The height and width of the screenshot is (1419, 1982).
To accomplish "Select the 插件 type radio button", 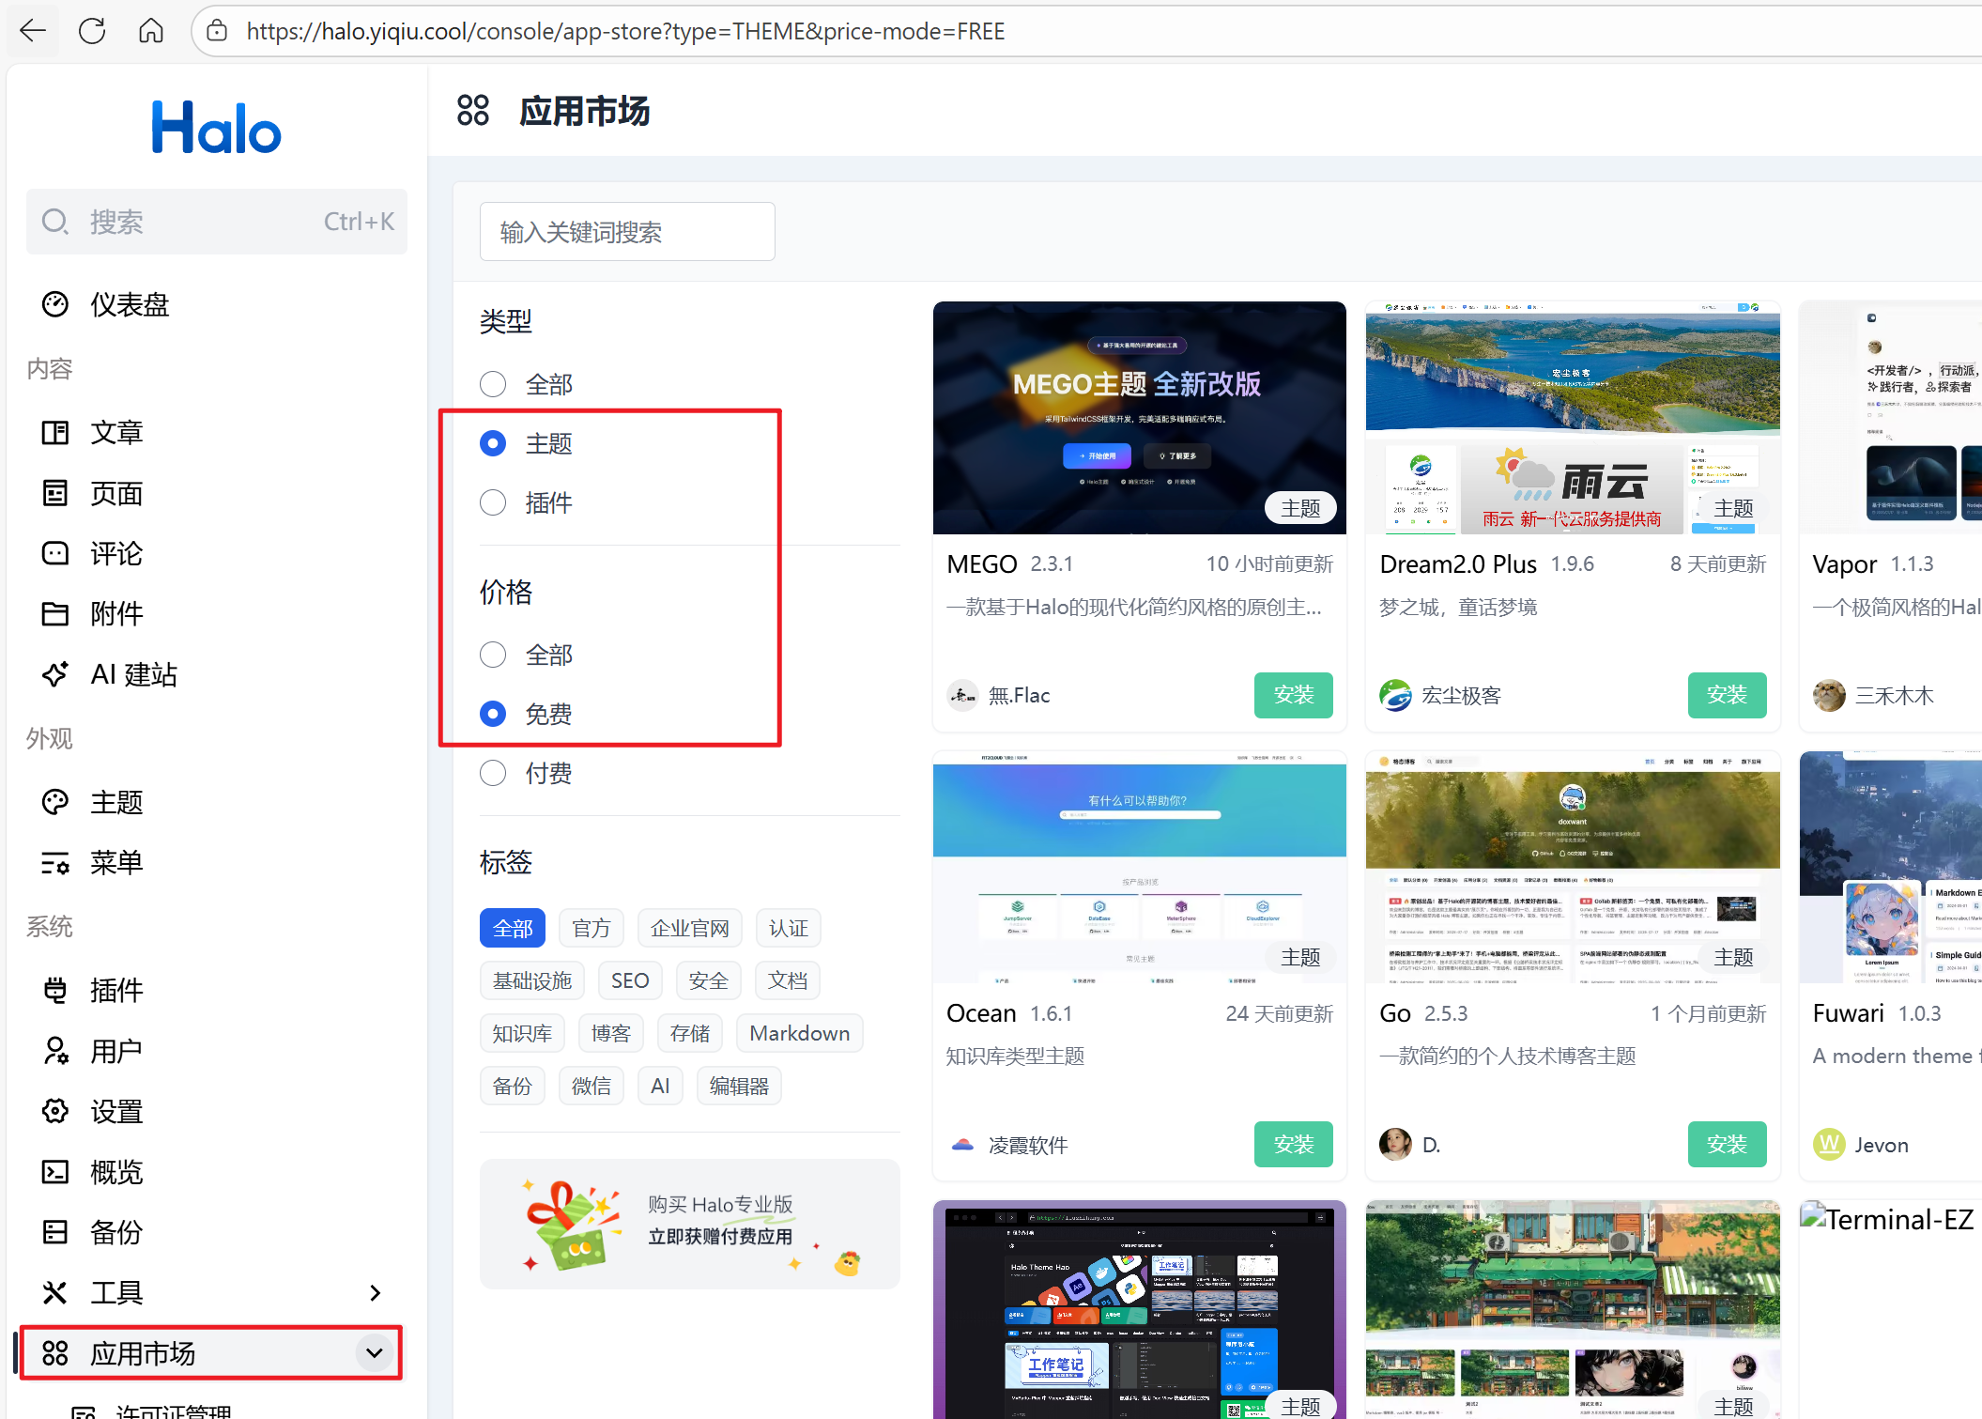I will click(x=493, y=502).
